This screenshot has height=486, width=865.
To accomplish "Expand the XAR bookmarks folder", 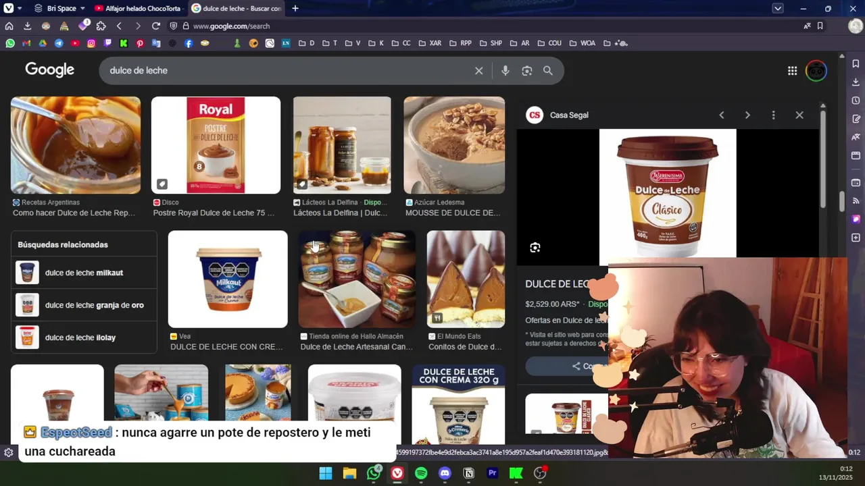I will coord(430,43).
